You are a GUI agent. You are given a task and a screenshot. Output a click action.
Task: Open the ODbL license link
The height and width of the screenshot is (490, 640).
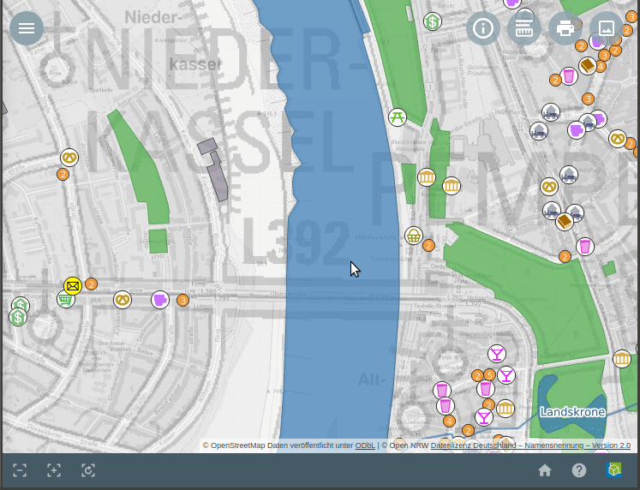click(365, 445)
